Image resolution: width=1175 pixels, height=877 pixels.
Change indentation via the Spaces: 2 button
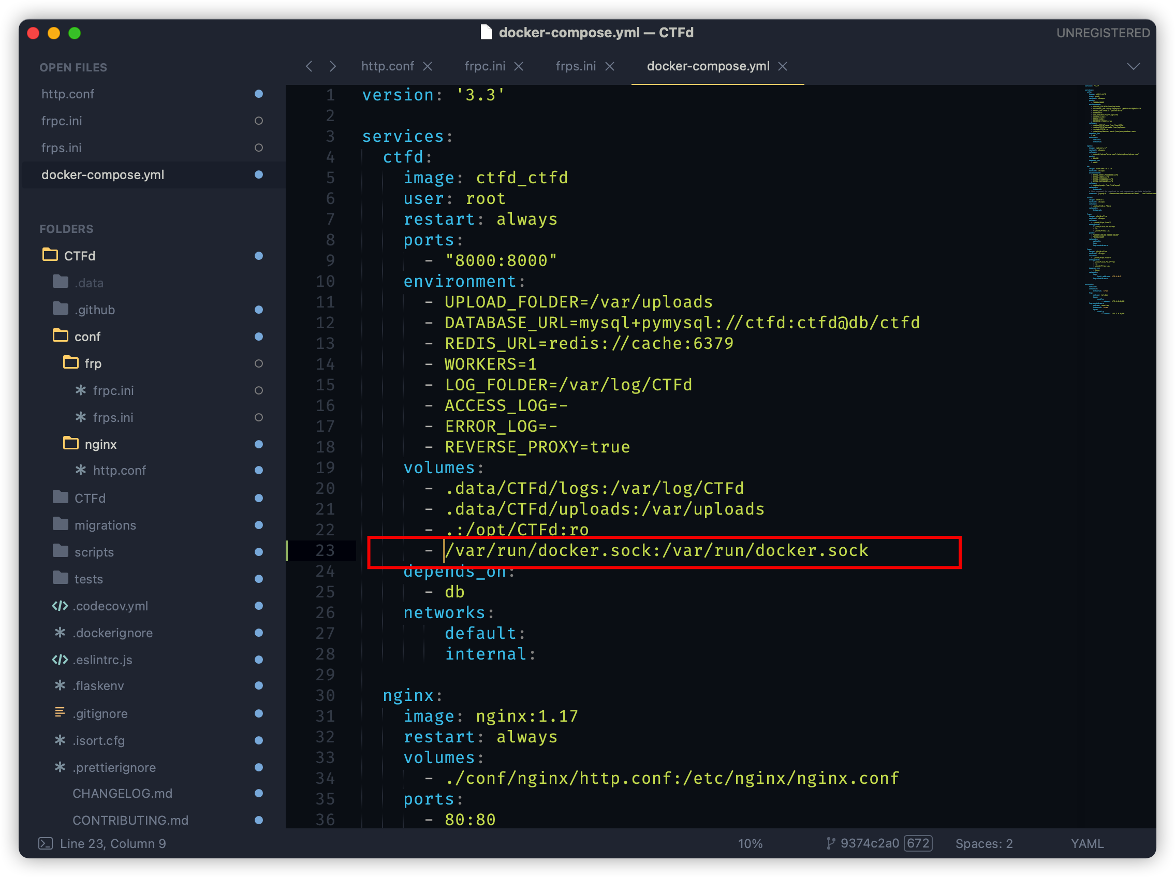click(x=984, y=843)
